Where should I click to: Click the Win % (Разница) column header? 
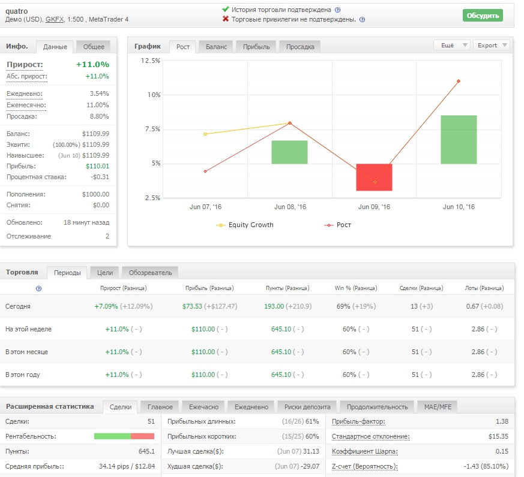(356, 288)
